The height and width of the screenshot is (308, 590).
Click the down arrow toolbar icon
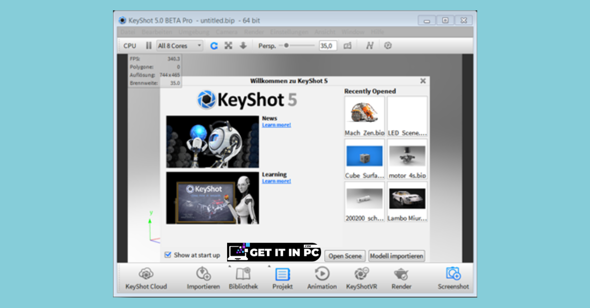[x=243, y=46]
